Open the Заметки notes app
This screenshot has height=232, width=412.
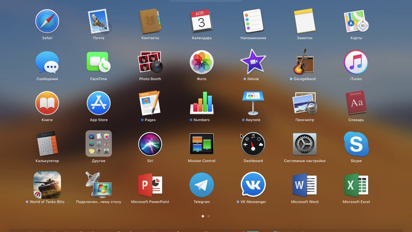pos(305,21)
